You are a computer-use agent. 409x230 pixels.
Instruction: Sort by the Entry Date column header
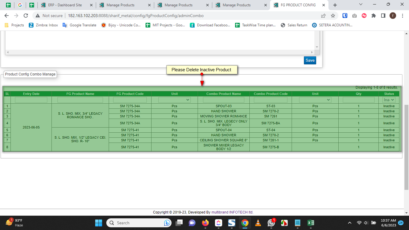tap(31, 94)
